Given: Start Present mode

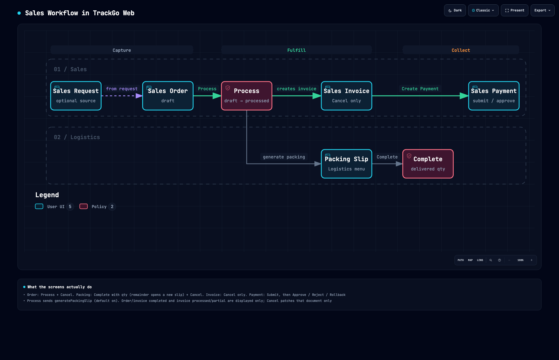Looking at the screenshot, I should [x=515, y=10].
